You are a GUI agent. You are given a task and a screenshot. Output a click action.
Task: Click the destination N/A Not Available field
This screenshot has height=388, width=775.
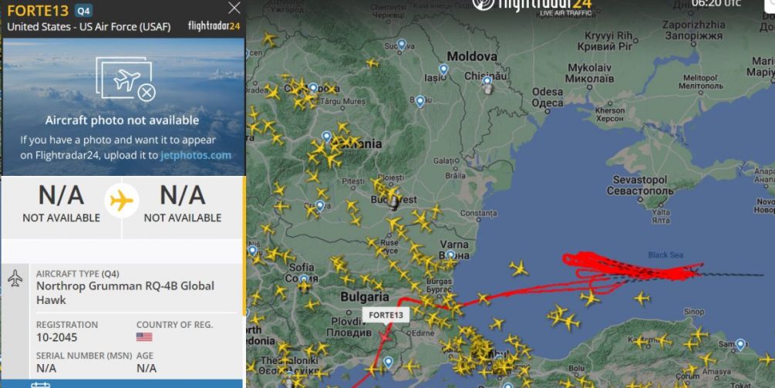click(183, 204)
